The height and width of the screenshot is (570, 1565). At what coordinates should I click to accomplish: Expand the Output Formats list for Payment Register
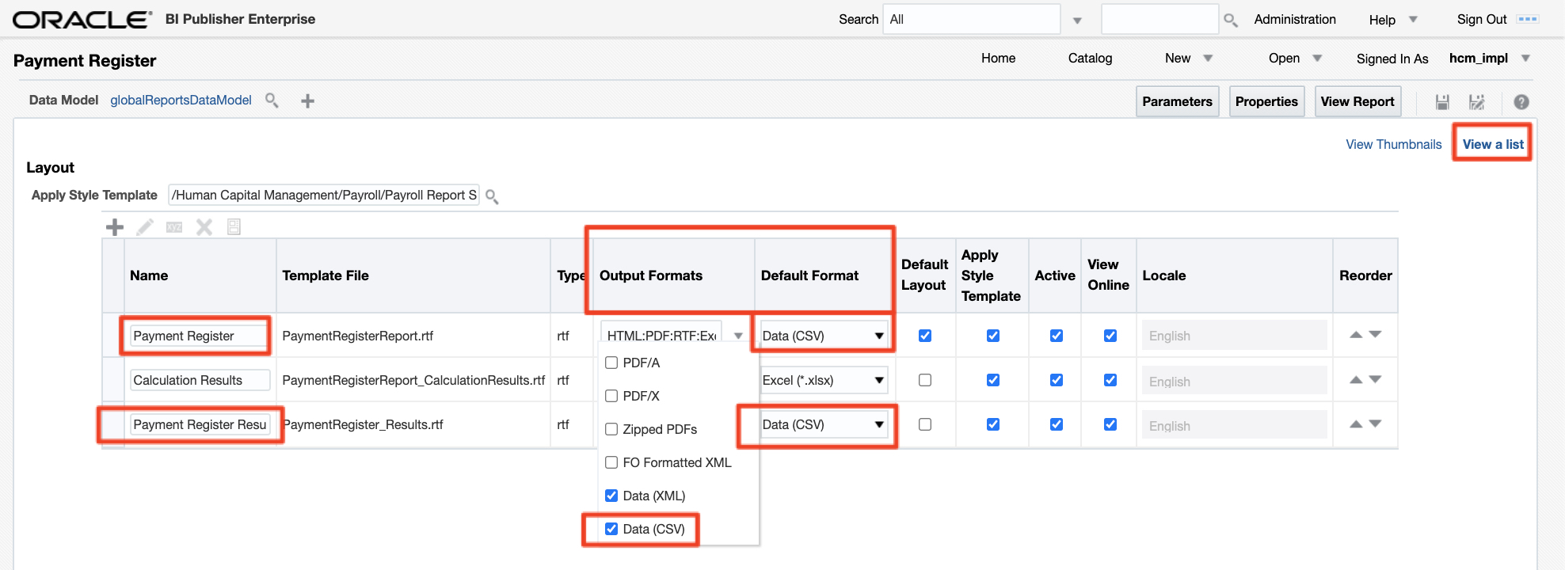coord(737,336)
